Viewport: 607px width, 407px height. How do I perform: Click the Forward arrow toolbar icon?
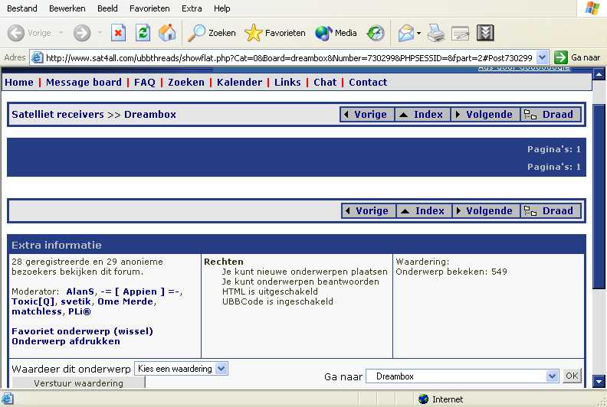[82, 33]
